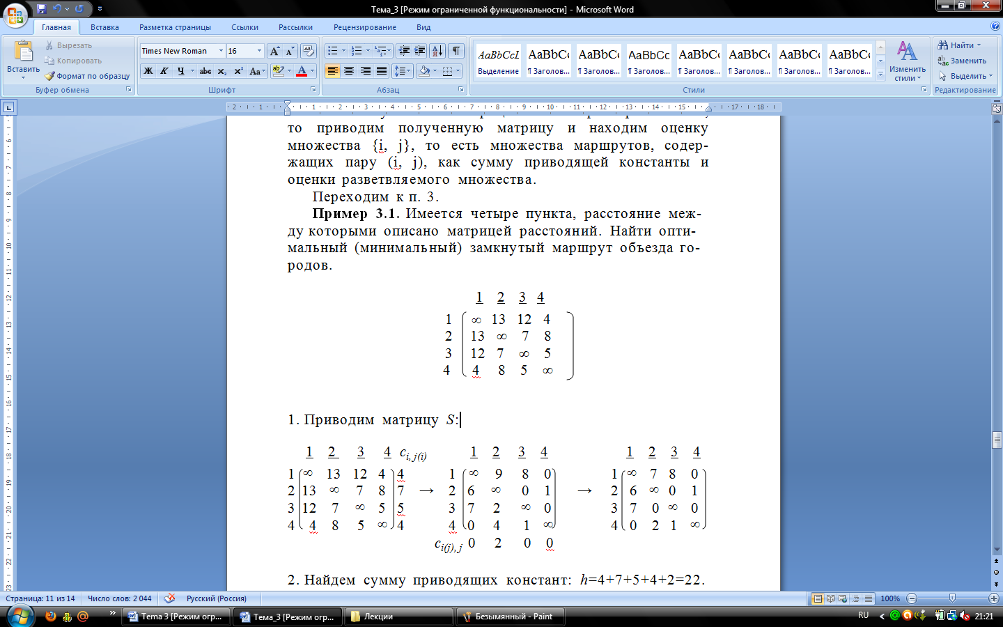Screen dimensions: 1003x627
Task: Increase font size with grow font icon
Action: [x=274, y=51]
